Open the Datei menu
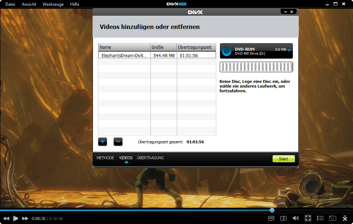Screen dimensions: 353x224 (10, 4)
